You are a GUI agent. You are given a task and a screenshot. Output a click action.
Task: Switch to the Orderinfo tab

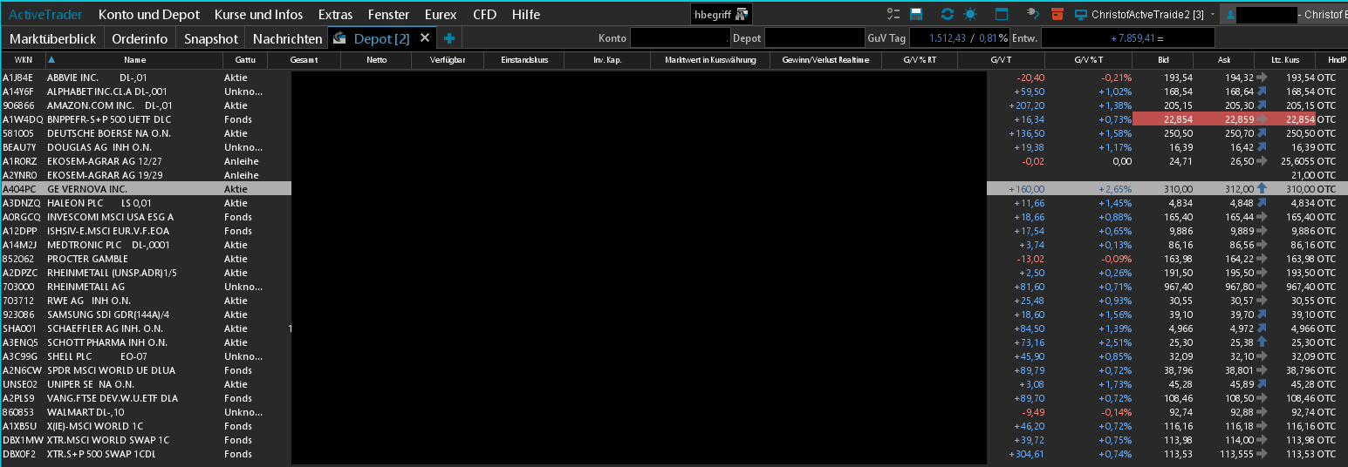point(140,38)
